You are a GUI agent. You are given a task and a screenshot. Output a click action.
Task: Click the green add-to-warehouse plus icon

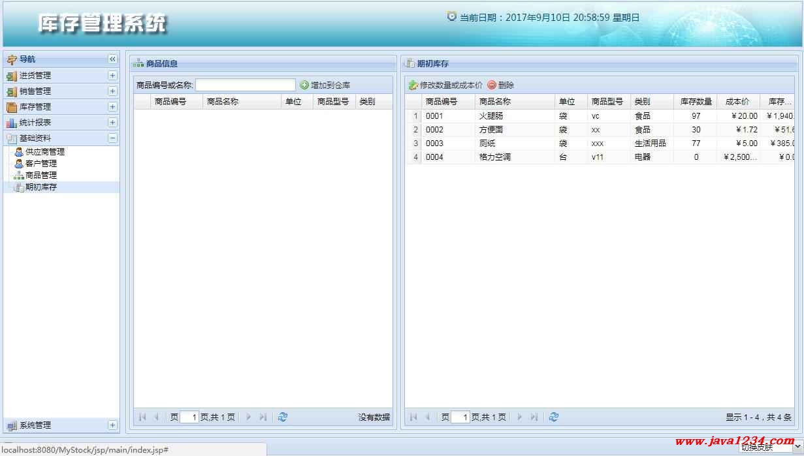[x=304, y=85]
